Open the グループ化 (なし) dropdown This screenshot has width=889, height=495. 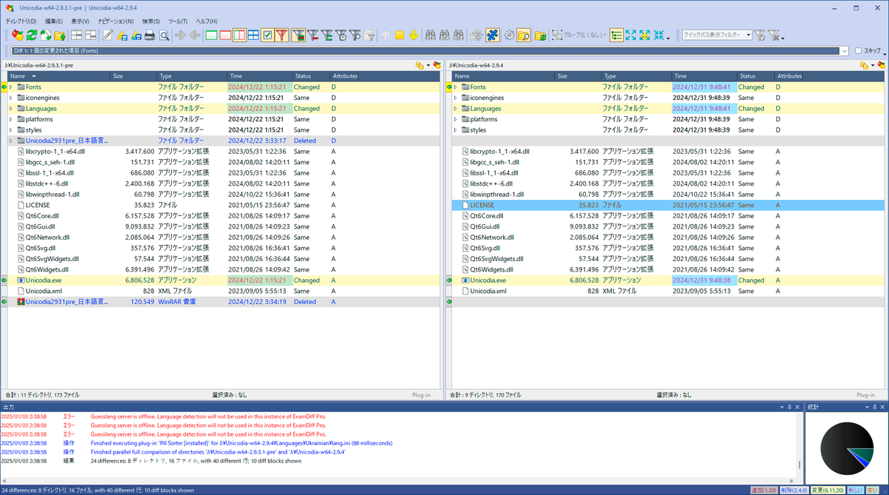coord(579,35)
